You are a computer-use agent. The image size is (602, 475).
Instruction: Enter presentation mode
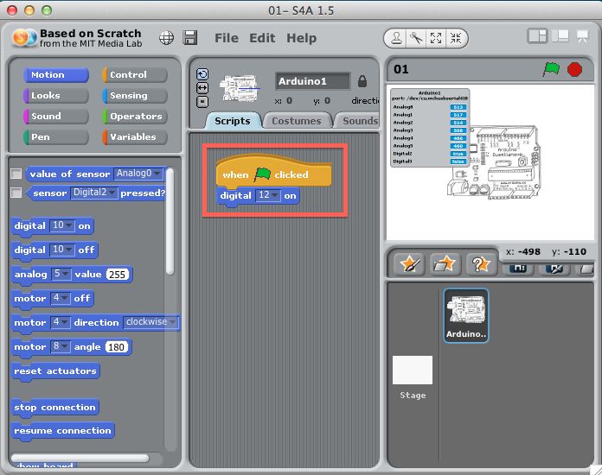click(583, 36)
